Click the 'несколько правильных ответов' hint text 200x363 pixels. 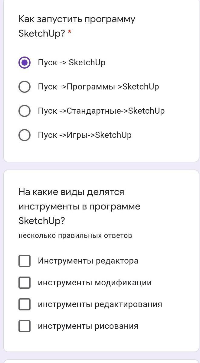[x=75, y=235]
